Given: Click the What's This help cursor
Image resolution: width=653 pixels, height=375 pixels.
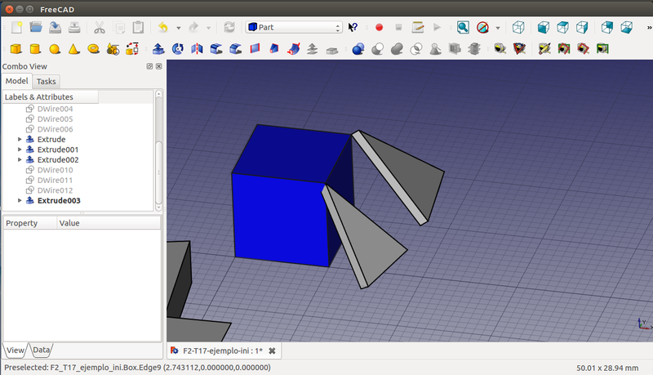Looking at the screenshot, I should 353,27.
